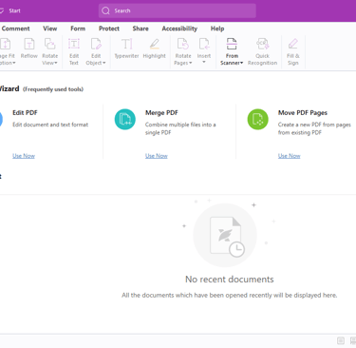Click "Edit document and text format" description
Screen dimensions: 356x348
coord(50,125)
